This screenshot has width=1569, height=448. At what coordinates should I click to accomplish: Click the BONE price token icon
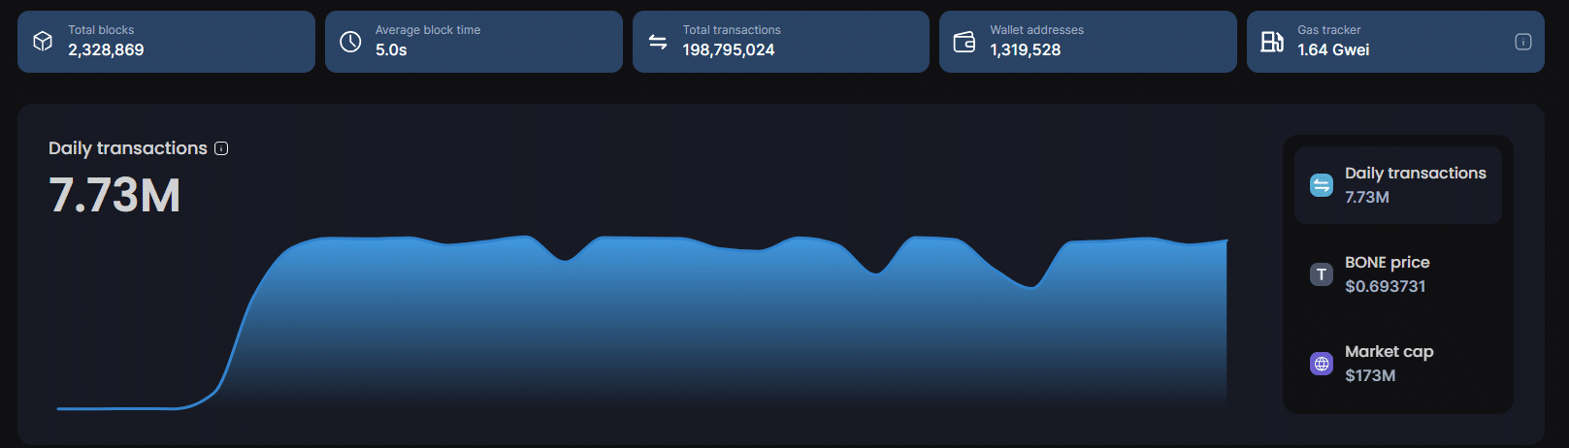1322,274
